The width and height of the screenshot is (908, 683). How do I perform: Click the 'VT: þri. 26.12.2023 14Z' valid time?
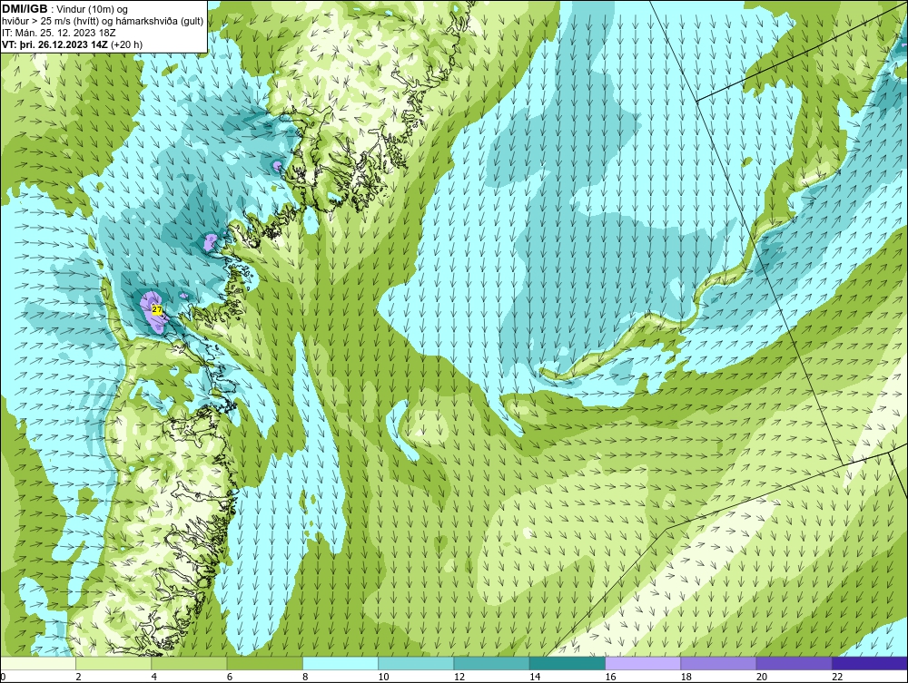tap(54, 44)
